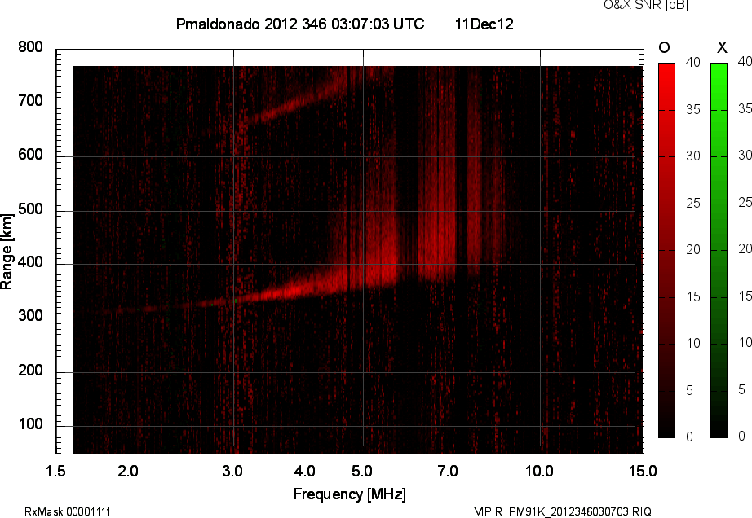Click the 'VIPIR' footer label

[488, 511]
